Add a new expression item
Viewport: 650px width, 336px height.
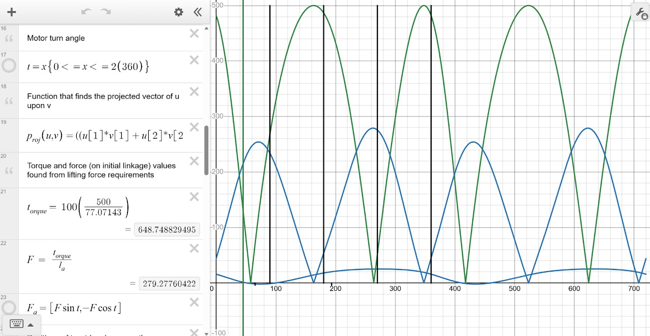tap(11, 12)
